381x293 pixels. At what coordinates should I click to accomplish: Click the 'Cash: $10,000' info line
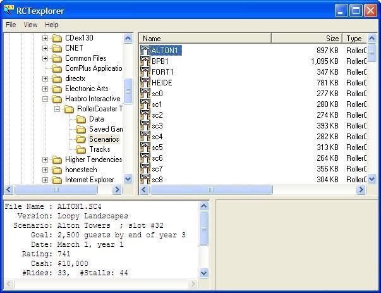[59, 263]
